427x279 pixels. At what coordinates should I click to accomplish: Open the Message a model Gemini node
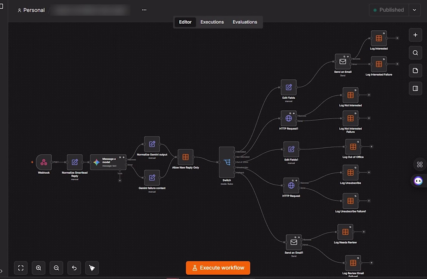(x=108, y=162)
